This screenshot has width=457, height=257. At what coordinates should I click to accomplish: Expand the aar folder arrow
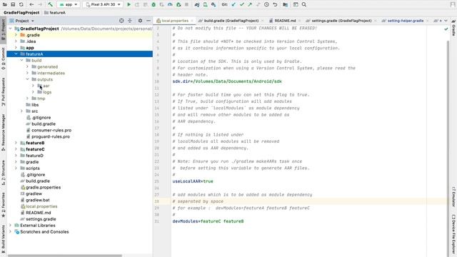[x=33, y=86]
